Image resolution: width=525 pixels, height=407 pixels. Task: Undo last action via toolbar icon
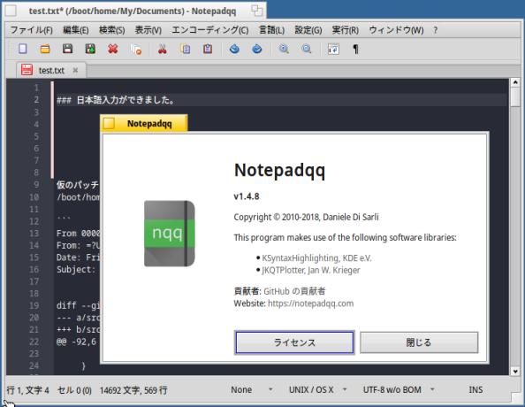[234, 49]
